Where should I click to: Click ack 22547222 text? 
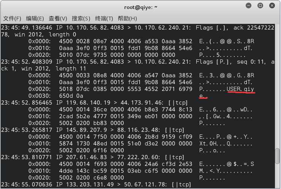pyautogui.click(x=254, y=28)
